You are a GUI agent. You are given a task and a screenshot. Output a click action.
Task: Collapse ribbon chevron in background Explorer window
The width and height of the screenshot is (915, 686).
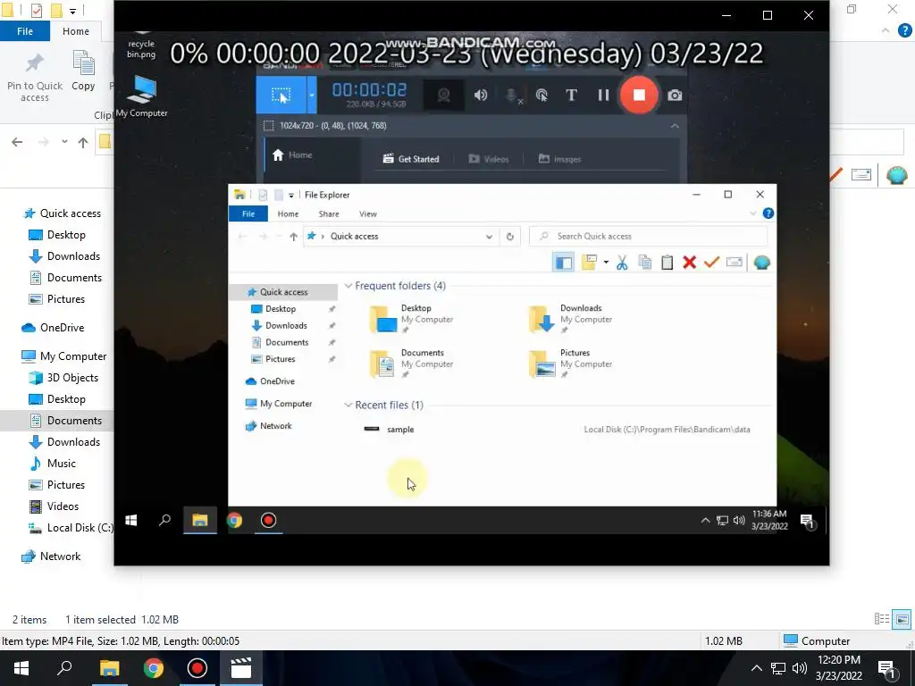pyautogui.click(x=886, y=30)
